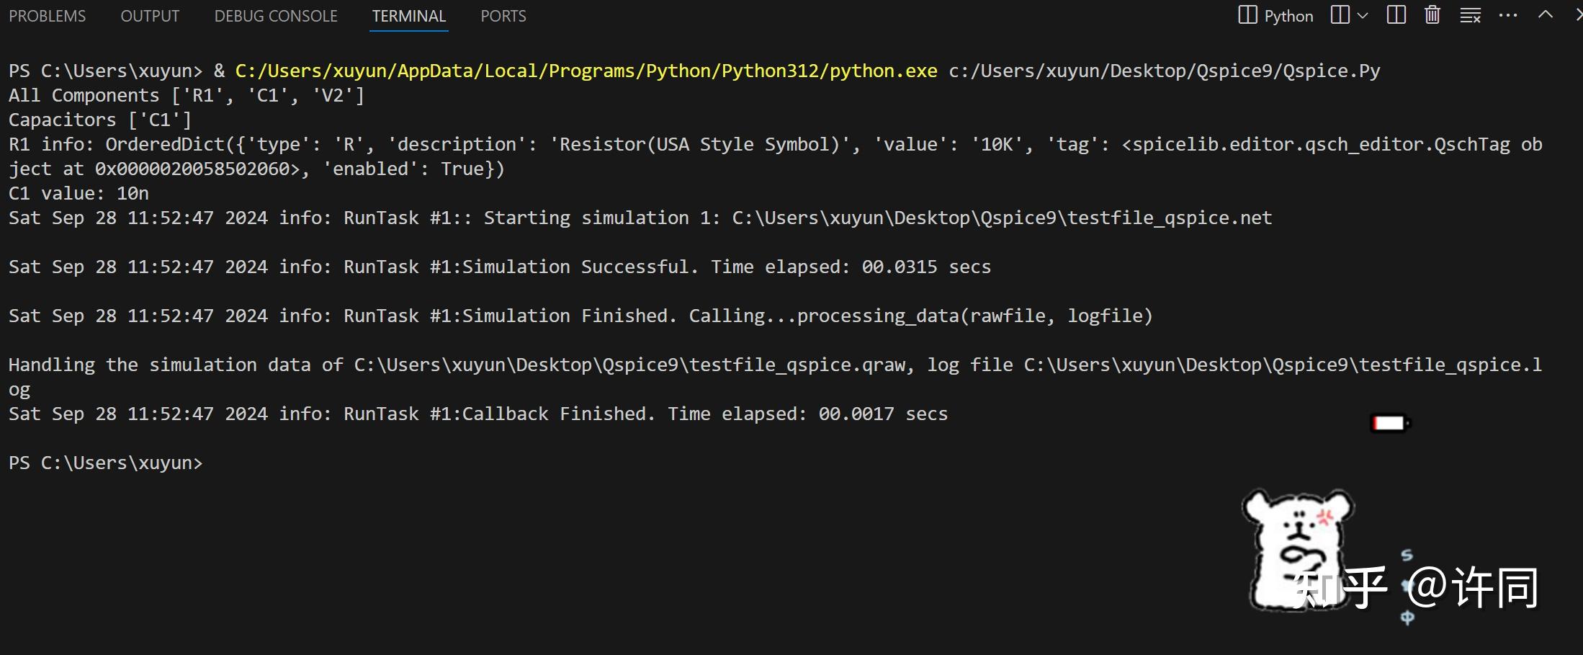Kill the terminal with the trash icon
The image size is (1583, 655).
click(1432, 15)
